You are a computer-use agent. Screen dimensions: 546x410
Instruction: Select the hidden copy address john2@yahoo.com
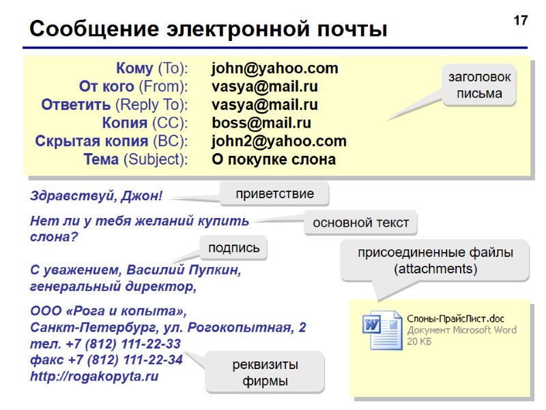[x=279, y=141]
